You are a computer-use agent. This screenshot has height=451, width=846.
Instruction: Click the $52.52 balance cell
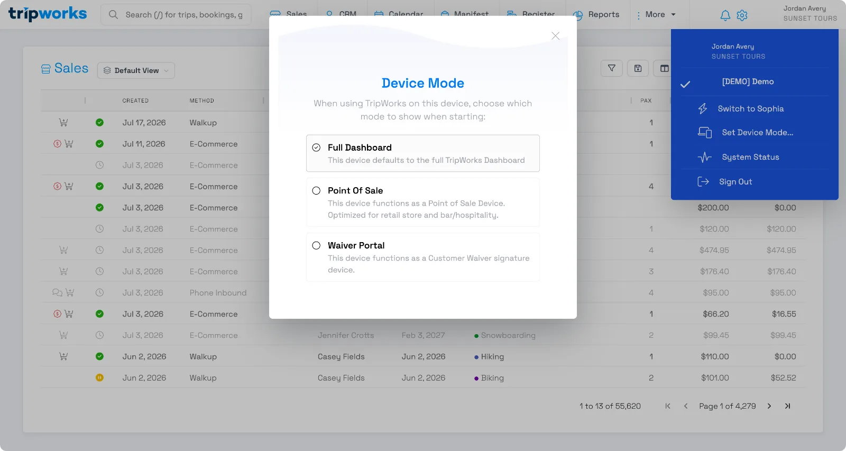pyautogui.click(x=783, y=378)
